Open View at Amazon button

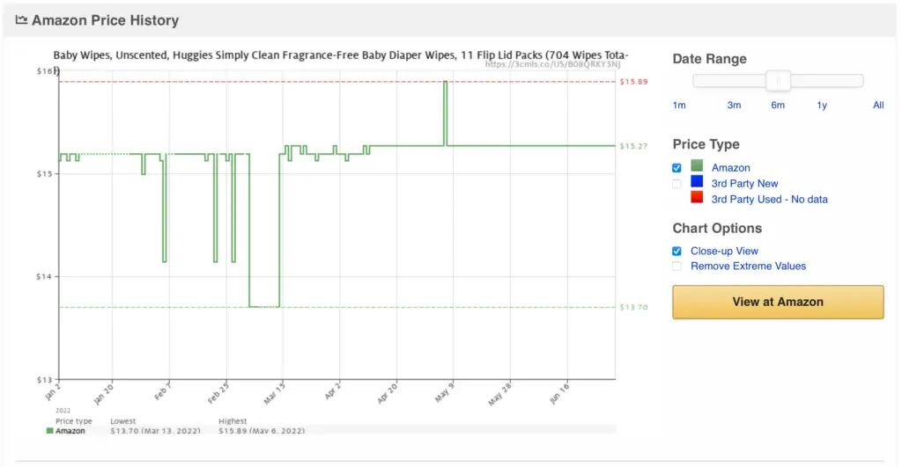coord(778,303)
